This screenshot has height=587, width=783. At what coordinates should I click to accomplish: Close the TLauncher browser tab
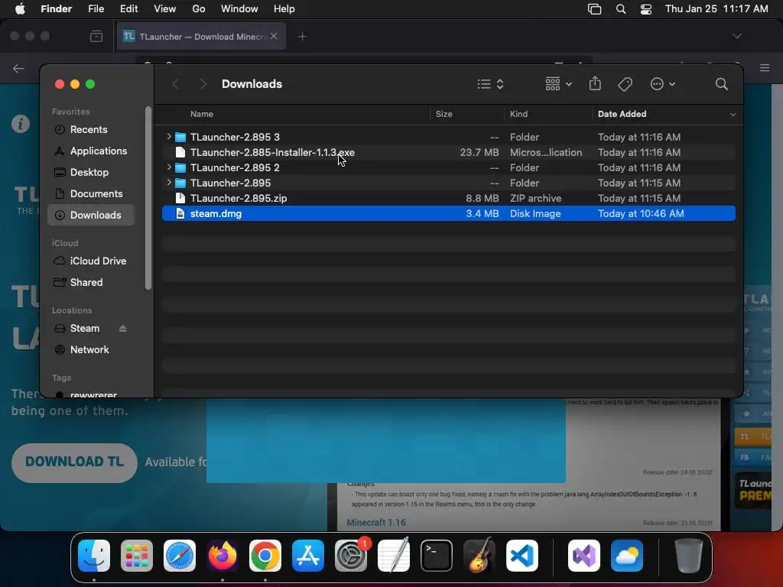point(274,36)
